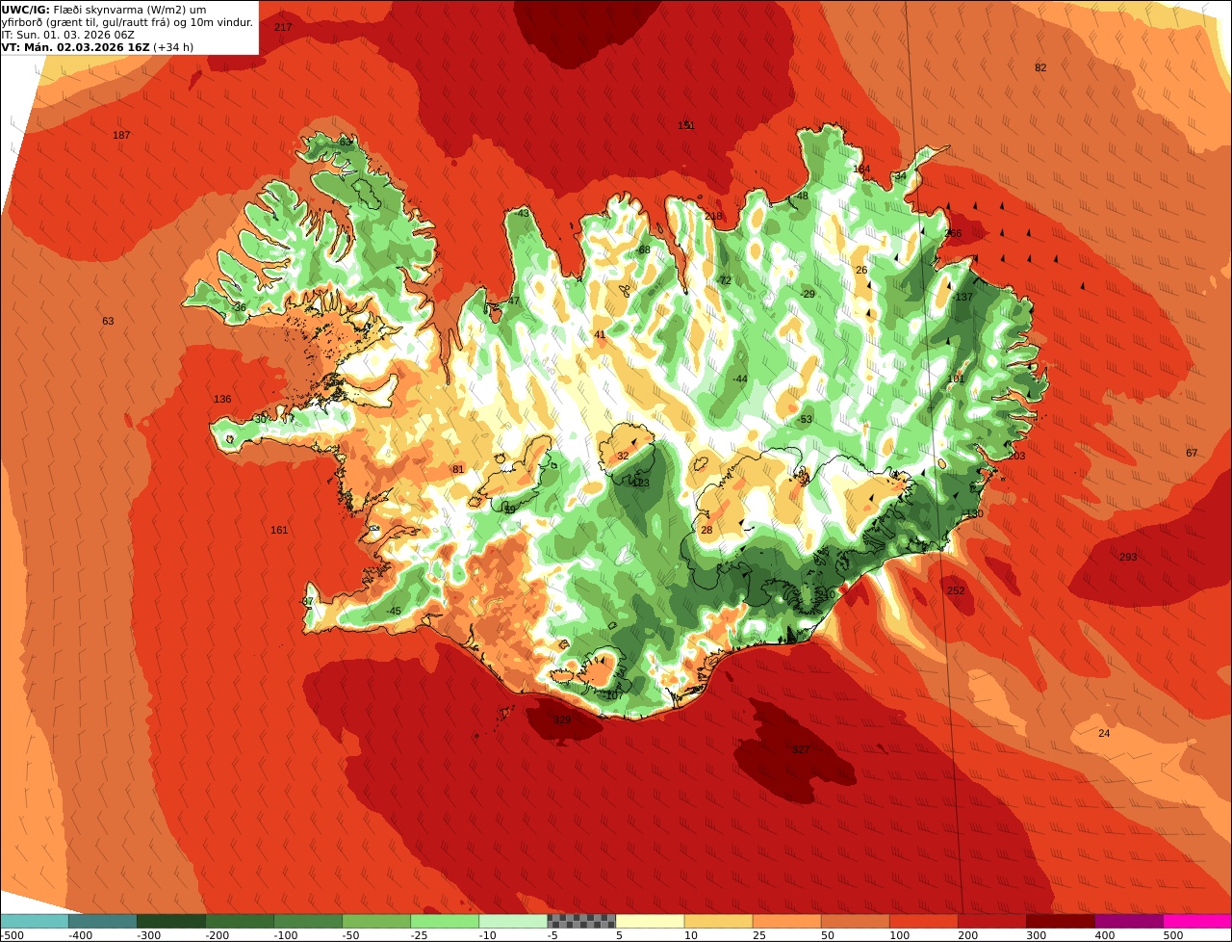Click the map value 63 over the western sea
This screenshot has height=942, width=1232.
click(108, 321)
